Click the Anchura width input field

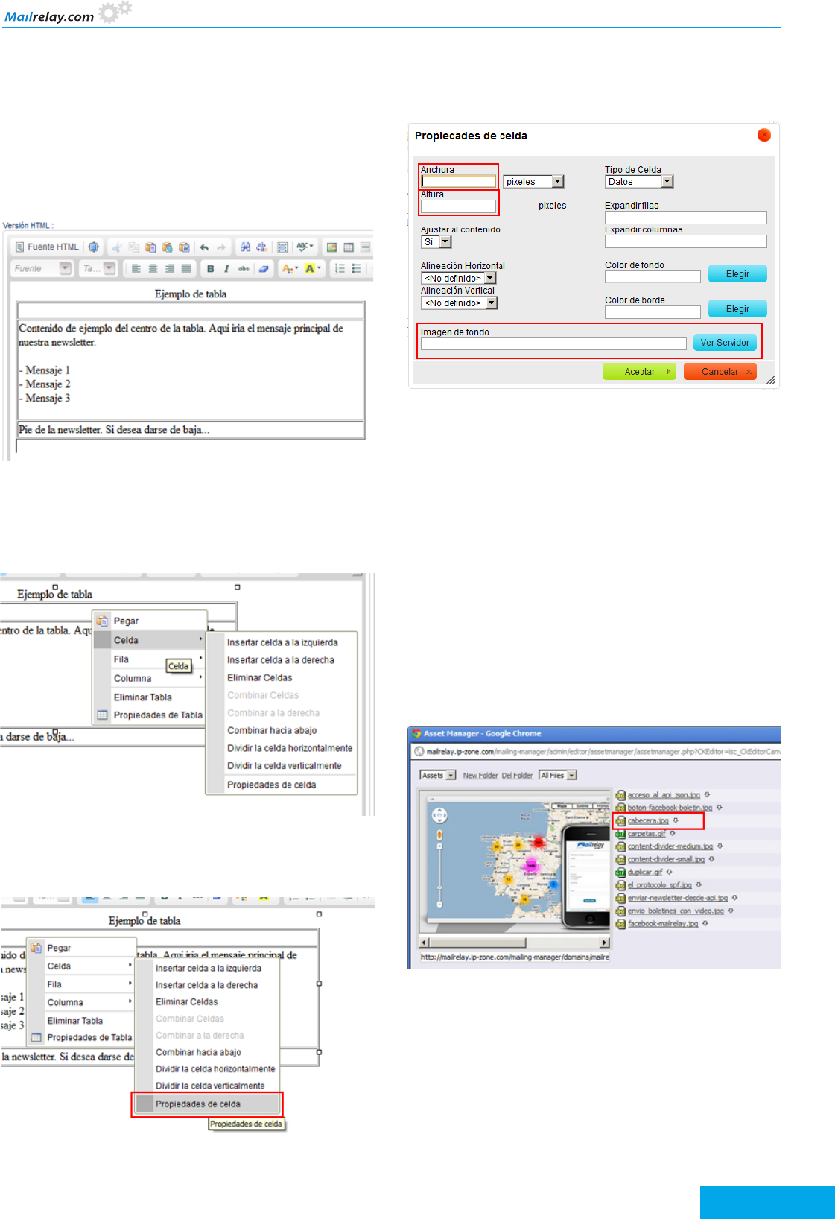tap(459, 181)
